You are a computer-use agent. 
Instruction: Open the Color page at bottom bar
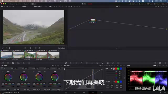coord(93,93)
